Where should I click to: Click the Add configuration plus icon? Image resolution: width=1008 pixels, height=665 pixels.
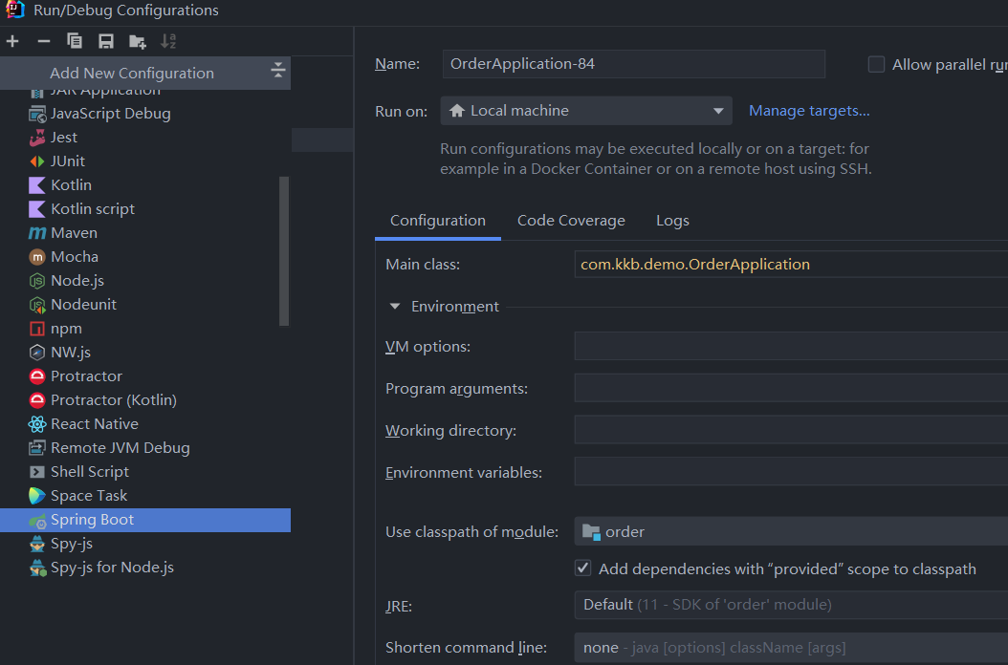click(12, 42)
